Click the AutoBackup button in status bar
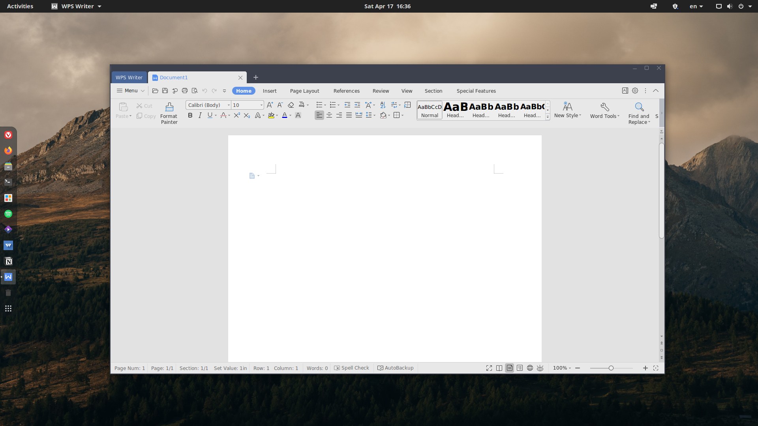 click(x=395, y=368)
